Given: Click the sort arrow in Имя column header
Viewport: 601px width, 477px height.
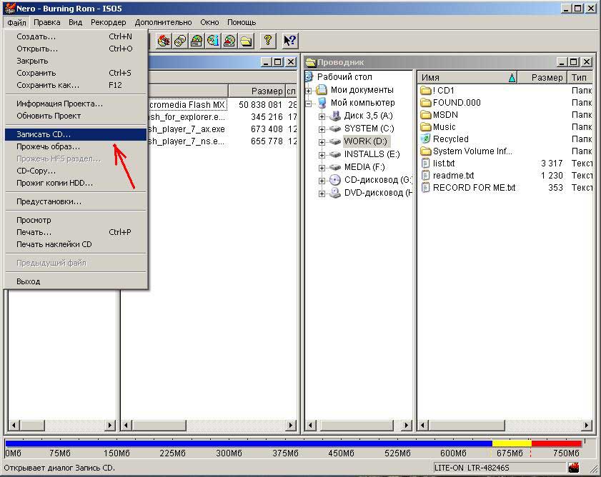Looking at the screenshot, I should coord(512,78).
